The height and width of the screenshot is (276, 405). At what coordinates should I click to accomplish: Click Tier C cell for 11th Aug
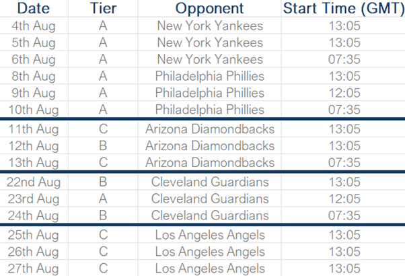[103, 129]
